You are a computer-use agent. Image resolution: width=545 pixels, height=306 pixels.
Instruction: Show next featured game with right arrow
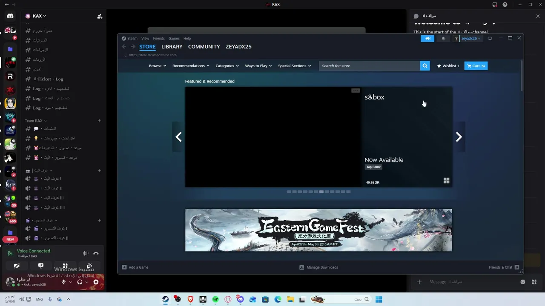point(459,137)
